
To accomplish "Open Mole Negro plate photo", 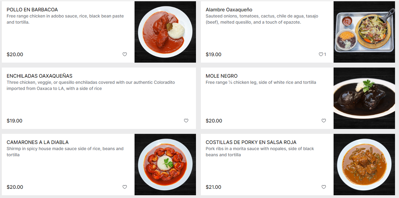I will (x=364, y=98).
